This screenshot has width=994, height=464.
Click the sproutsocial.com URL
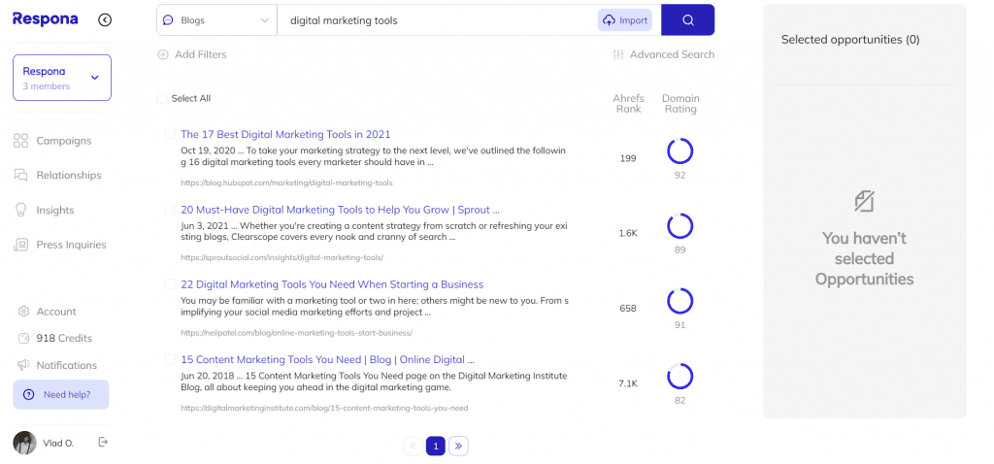(282, 257)
